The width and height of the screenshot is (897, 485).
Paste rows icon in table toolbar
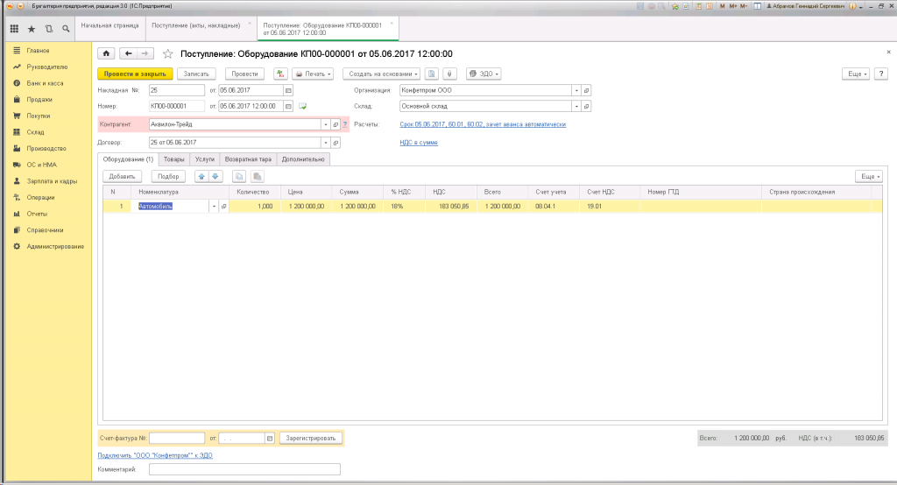[x=258, y=177]
